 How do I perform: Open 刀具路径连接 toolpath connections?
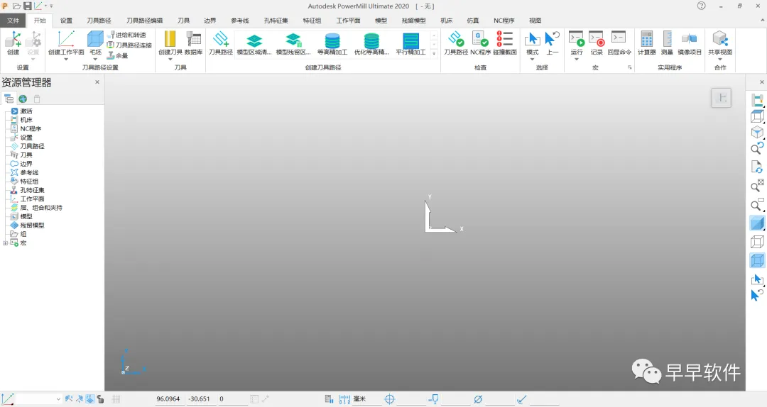point(130,45)
